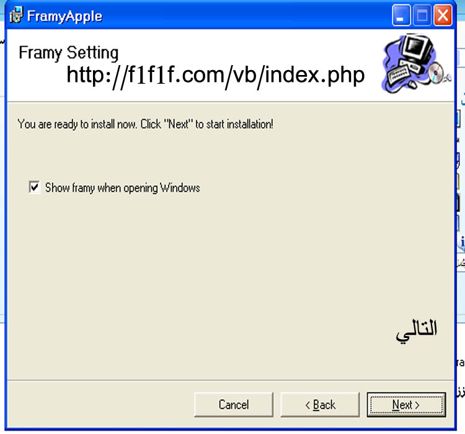Click the FramyApple title bar text
The width and height of the screenshot is (465, 434).
(64, 16)
